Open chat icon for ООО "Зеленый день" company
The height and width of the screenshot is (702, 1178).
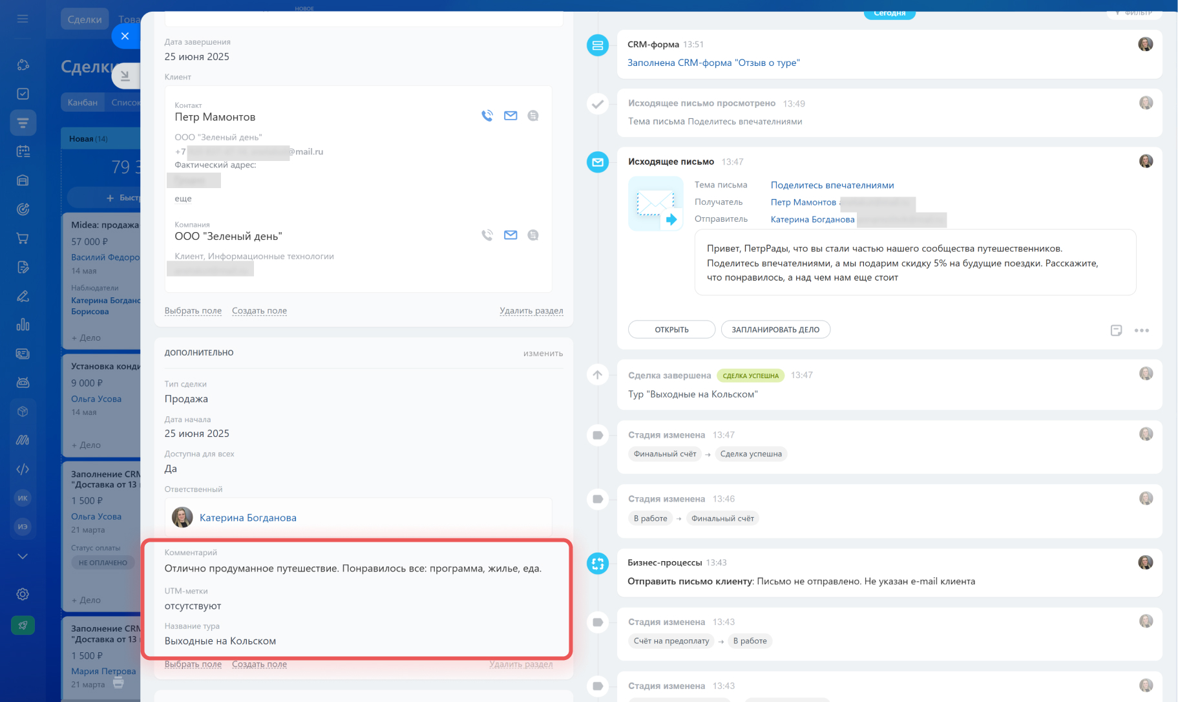point(533,235)
